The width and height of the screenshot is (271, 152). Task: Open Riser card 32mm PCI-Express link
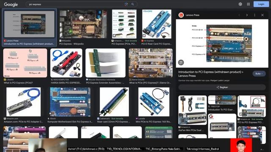[x=114, y=122]
